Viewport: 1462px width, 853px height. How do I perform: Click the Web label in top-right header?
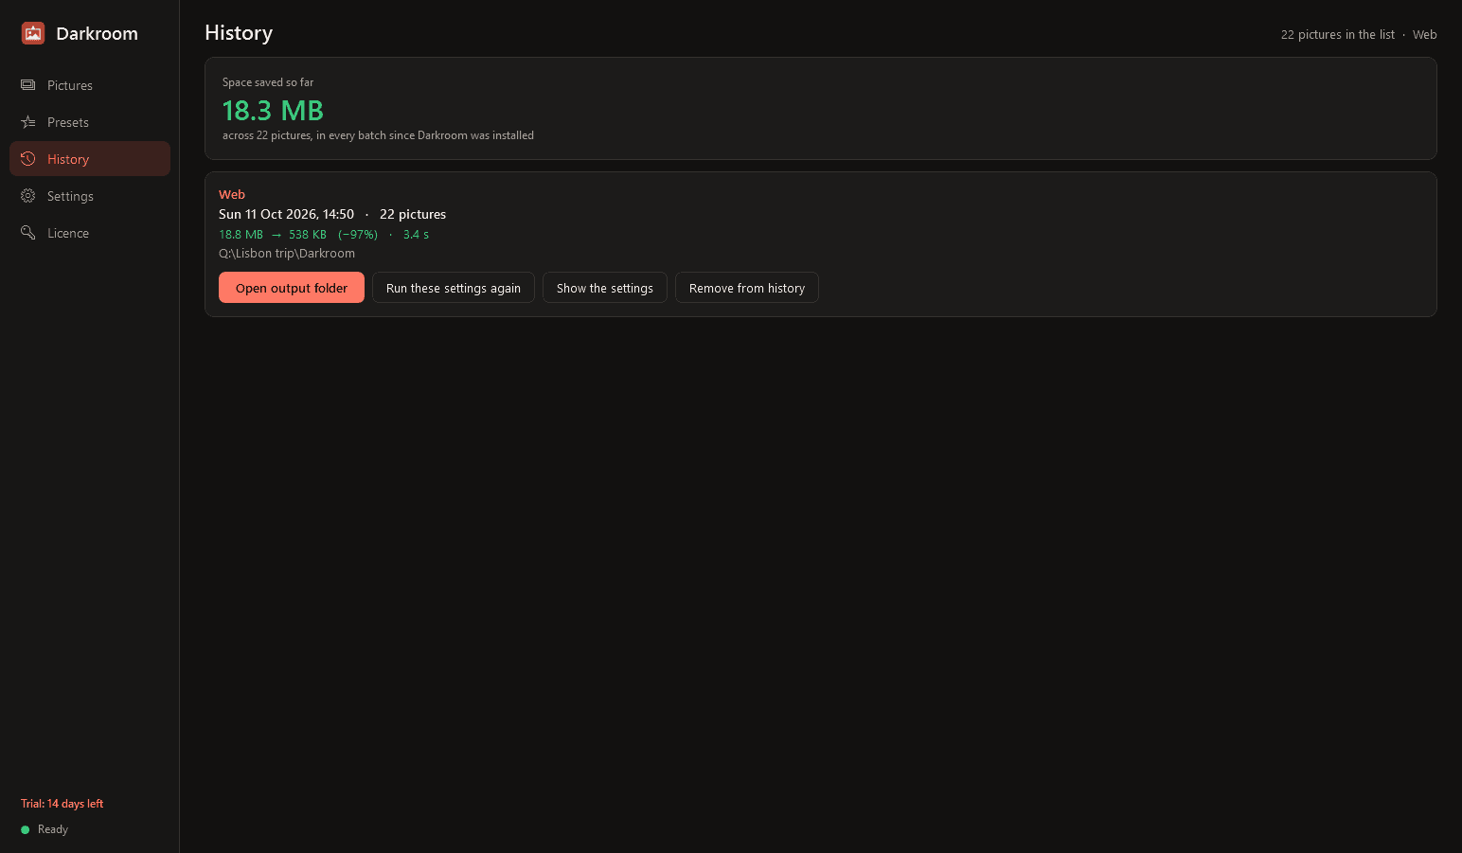(x=1425, y=35)
